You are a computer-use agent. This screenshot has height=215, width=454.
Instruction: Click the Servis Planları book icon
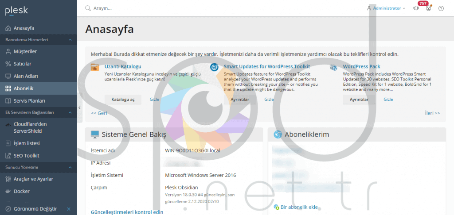coord(8,101)
